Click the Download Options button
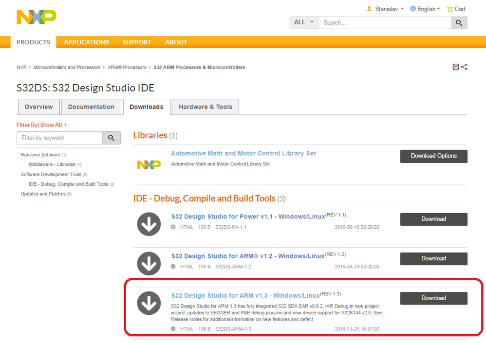The width and height of the screenshot is (486, 343). click(433, 156)
